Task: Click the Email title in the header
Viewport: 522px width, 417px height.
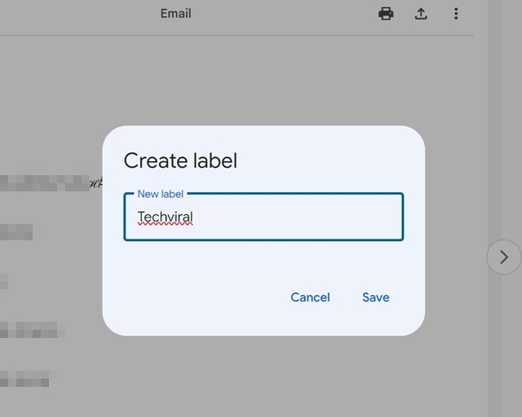Action: click(176, 14)
